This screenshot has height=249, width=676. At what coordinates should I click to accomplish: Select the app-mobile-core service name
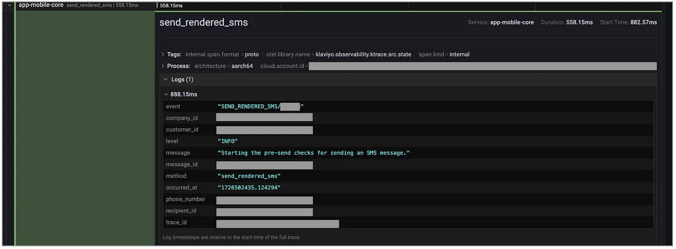tap(41, 5)
